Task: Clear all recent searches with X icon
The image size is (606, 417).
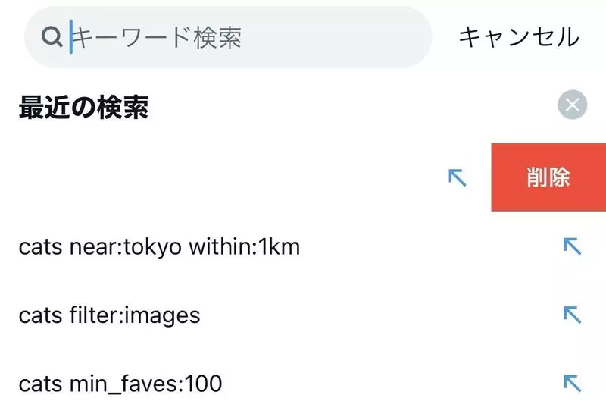Action: (572, 105)
